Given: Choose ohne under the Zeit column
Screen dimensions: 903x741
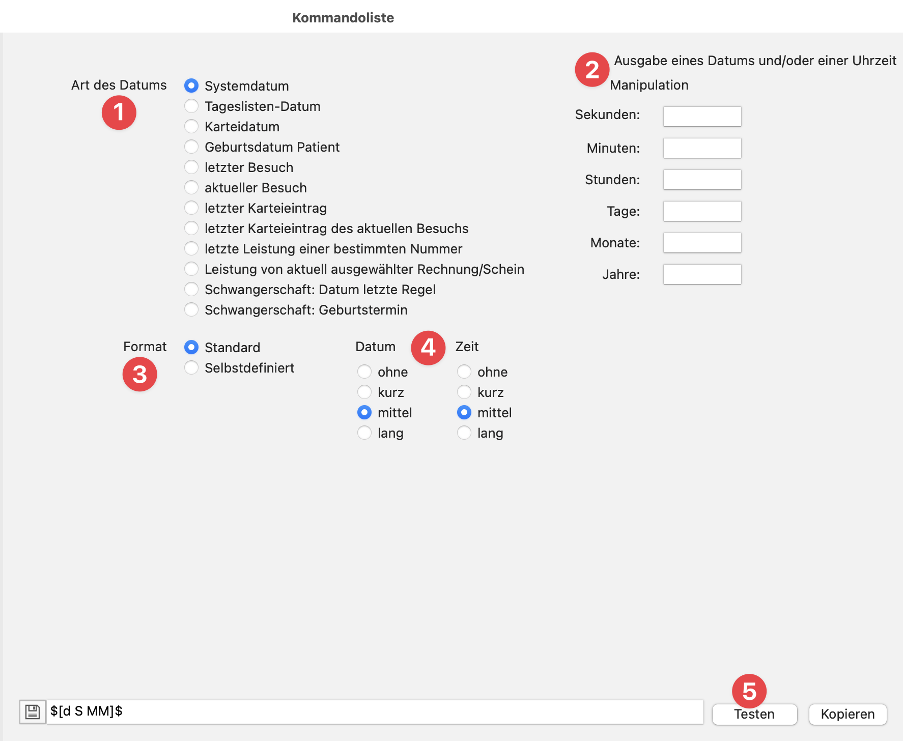Looking at the screenshot, I should click(x=464, y=372).
